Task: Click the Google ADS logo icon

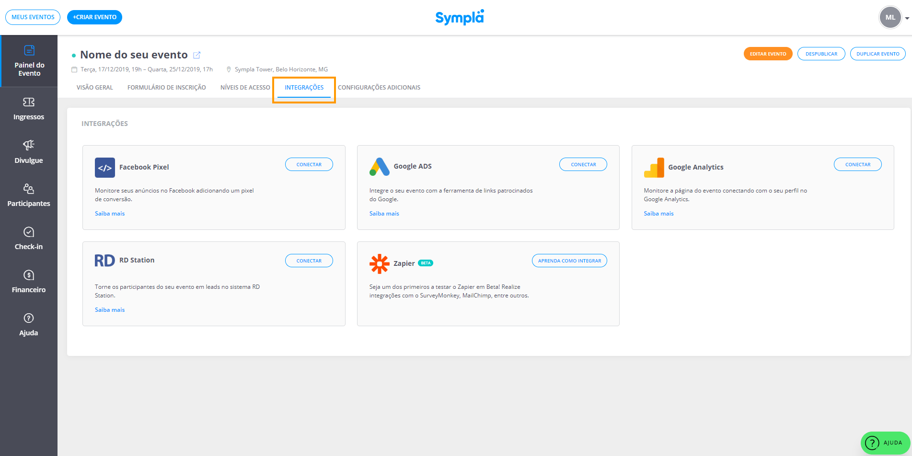Action: pos(379,167)
